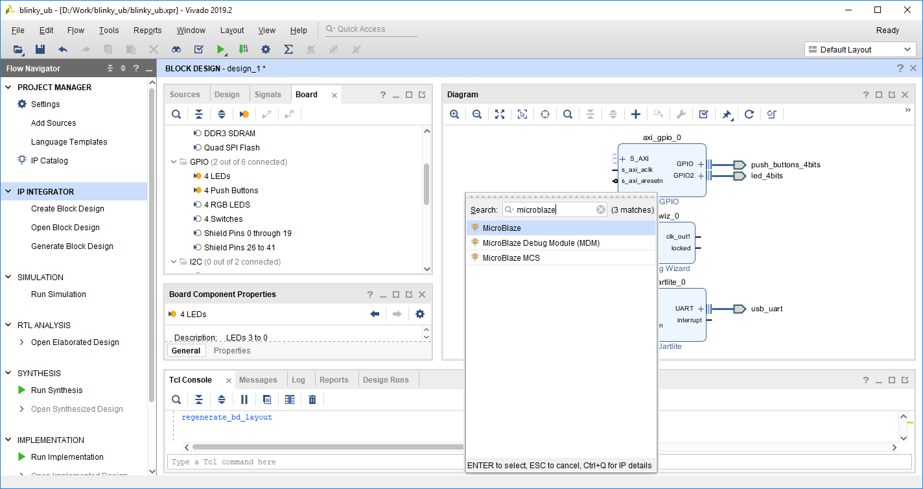Open the Tools menu
The image size is (923, 489).
coord(109,30)
